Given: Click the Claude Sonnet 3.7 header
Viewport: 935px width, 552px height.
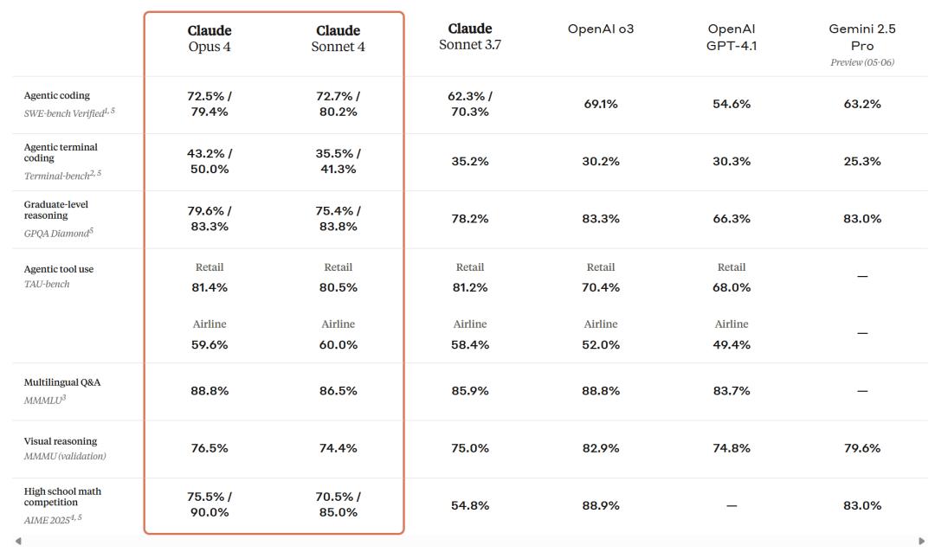Looking at the screenshot, I should tap(470, 37).
